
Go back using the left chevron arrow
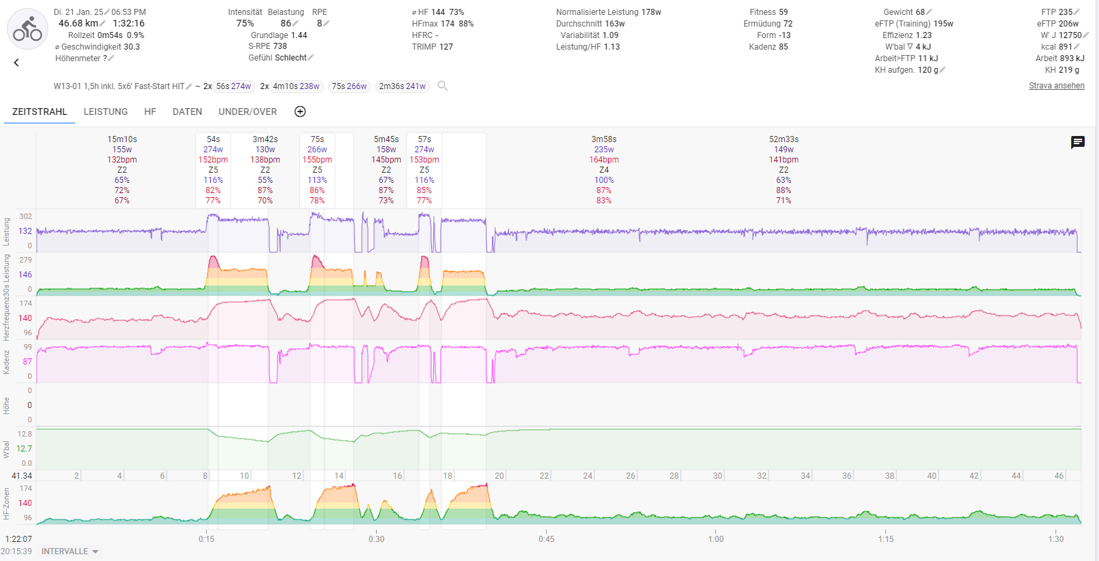click(16, 63)
